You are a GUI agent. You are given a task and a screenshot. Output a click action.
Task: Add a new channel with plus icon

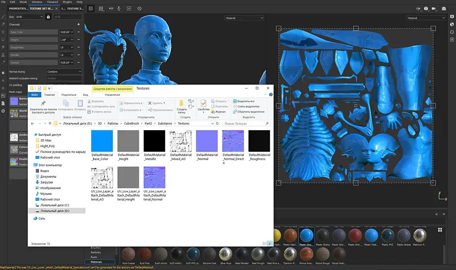point(78,24)
